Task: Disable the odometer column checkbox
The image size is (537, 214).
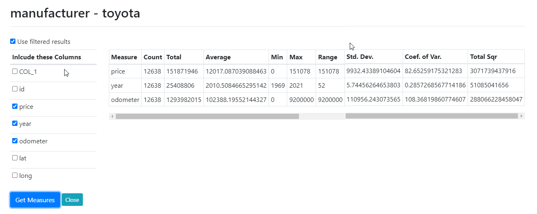Action: [15, 141]
